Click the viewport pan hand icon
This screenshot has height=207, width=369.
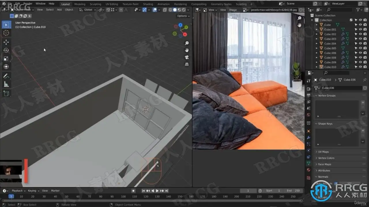187,50
